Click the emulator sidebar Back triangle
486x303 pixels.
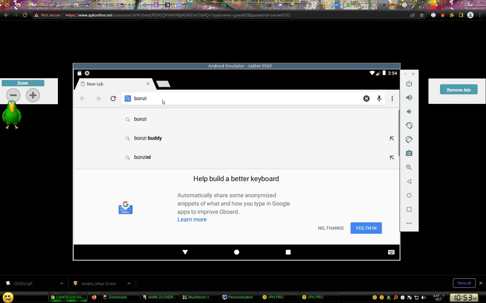pyautogui.click(x=409, y=182)
